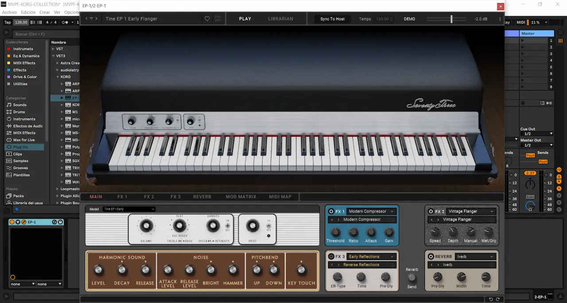
Task: Click the PLAY tab button
Action: (x=245, y=19)
